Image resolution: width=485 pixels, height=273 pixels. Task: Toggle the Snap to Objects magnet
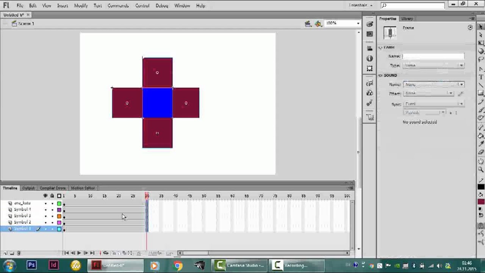tap(481, 226)
